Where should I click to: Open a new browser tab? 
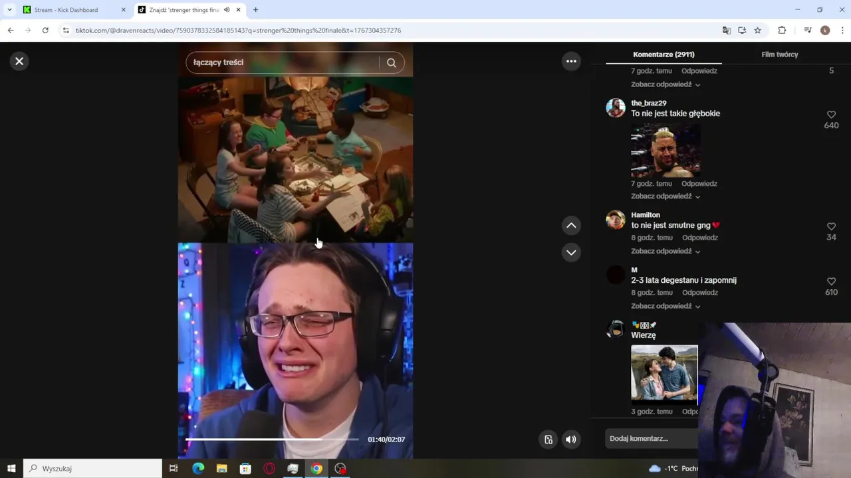255,10
